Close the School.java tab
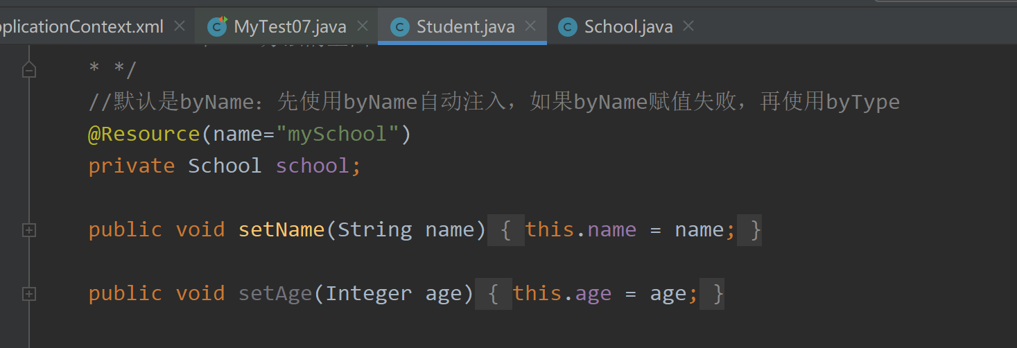Screen dimensions: 1017x348 click(688, 26)
